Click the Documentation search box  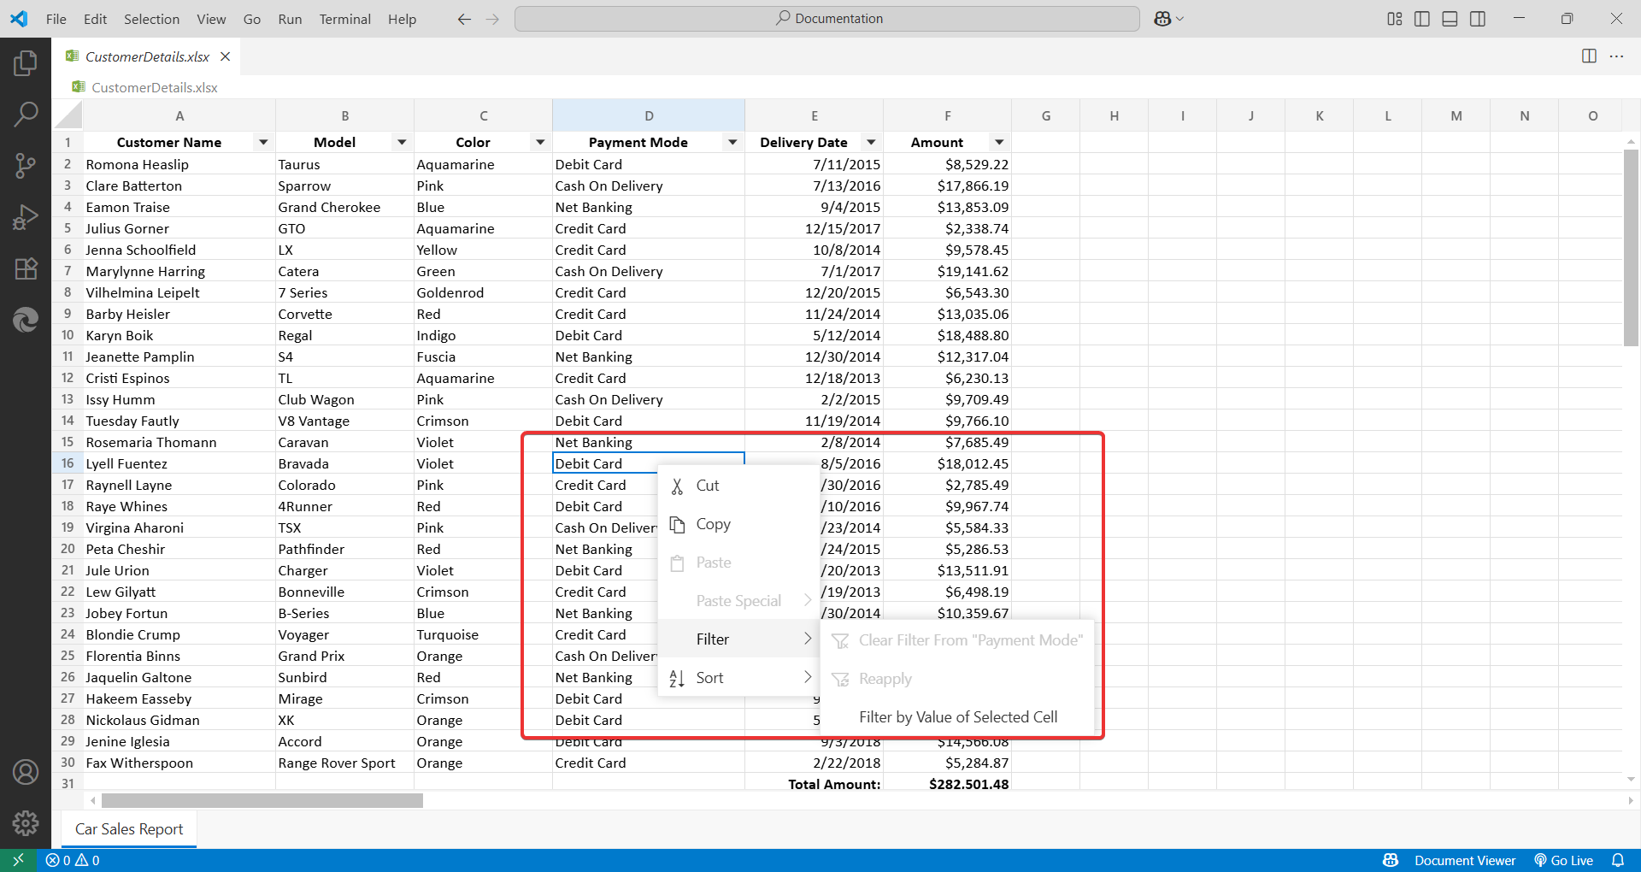(827, 19)
